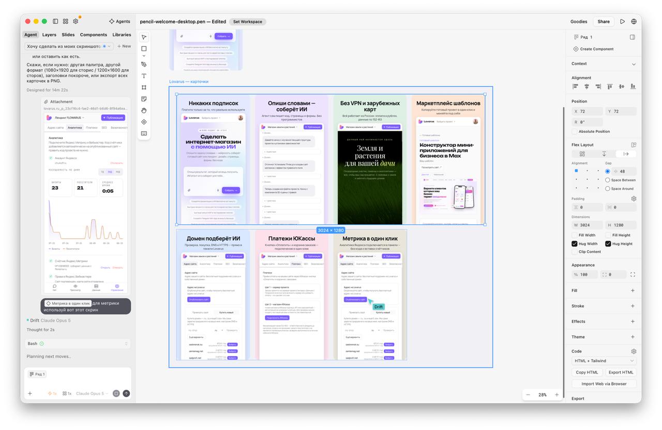Viewport: 662px width, 430px height.
Task: Select the Pen drawing tool
Action: [144, 65]
